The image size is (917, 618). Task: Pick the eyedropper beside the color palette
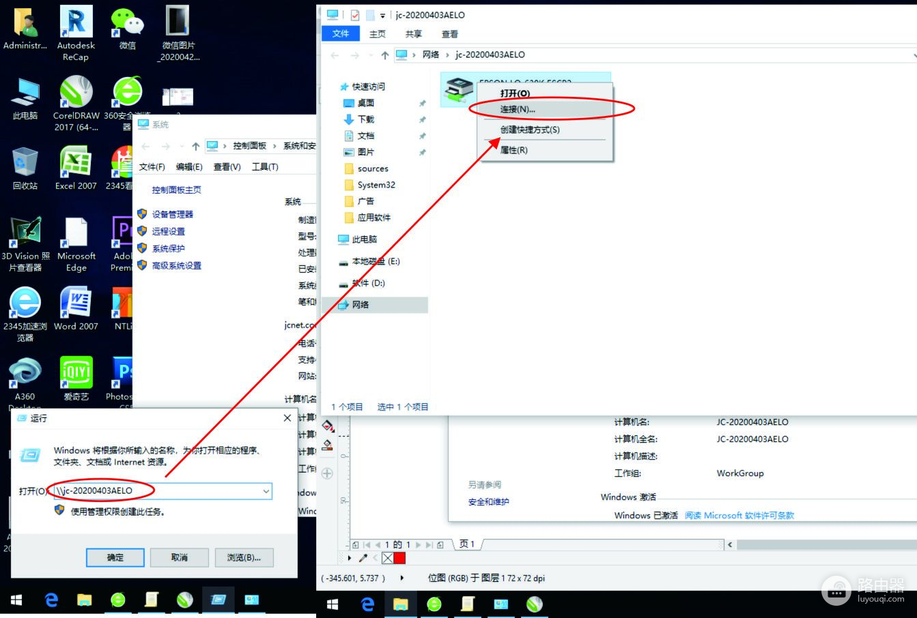point(363,558)
